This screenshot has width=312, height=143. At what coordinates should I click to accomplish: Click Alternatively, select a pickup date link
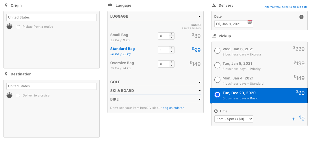[286, 7]
